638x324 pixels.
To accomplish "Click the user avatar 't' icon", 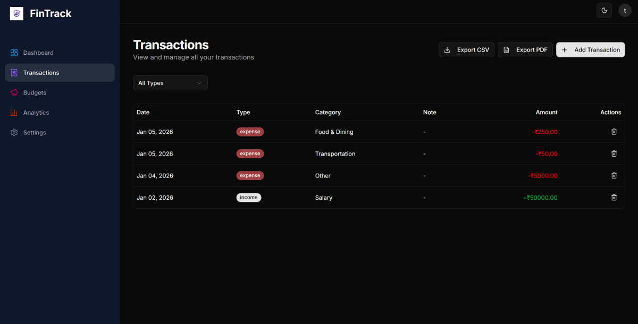I will tap(625, 11).
